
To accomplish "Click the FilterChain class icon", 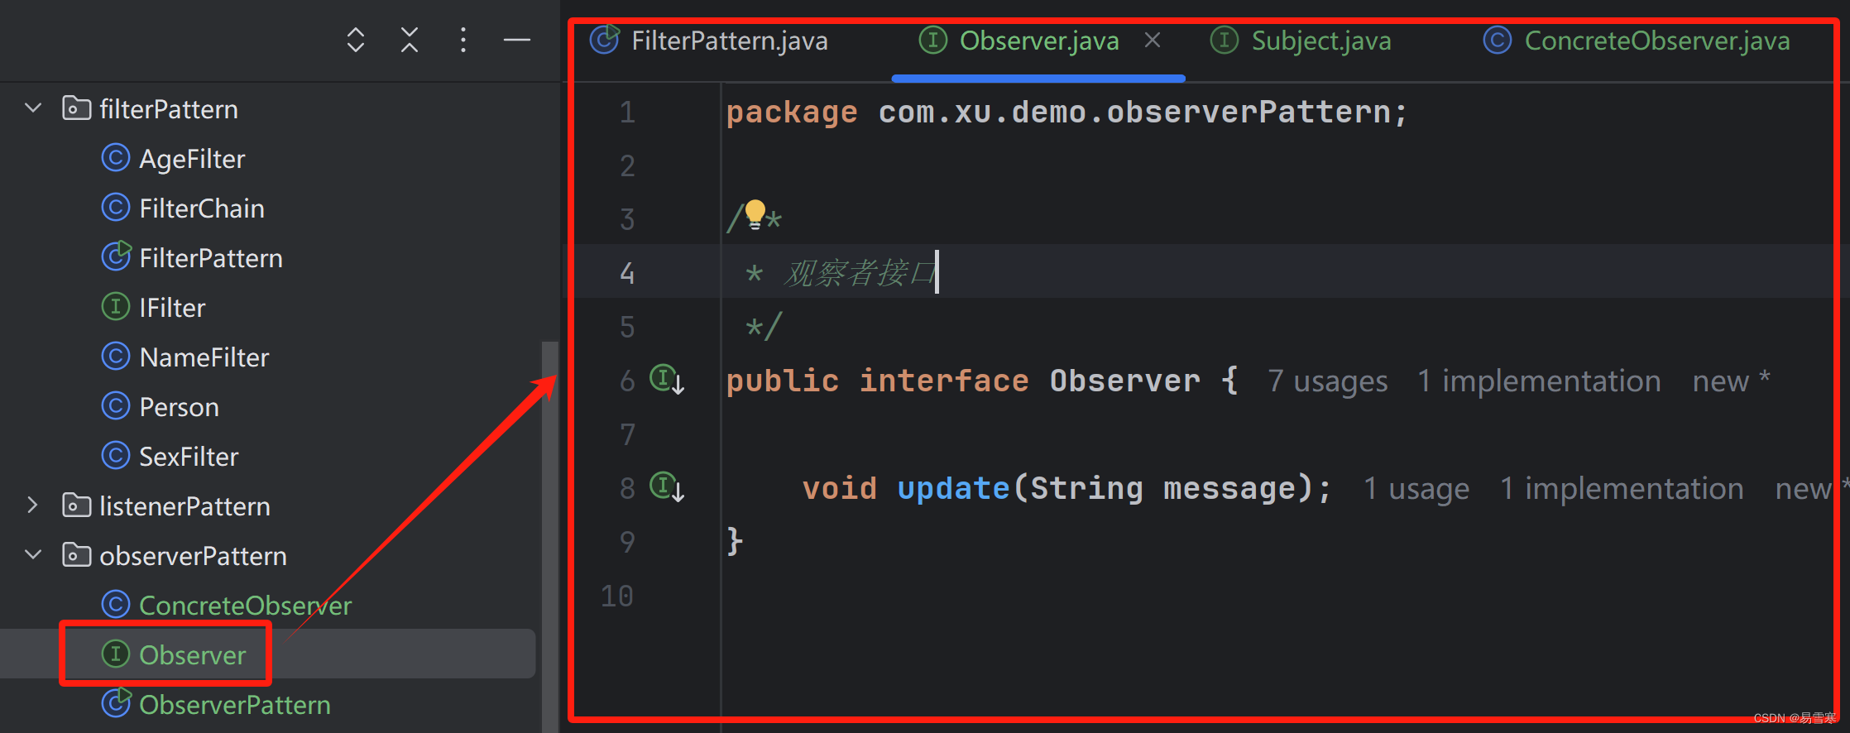I will point(116,208).
